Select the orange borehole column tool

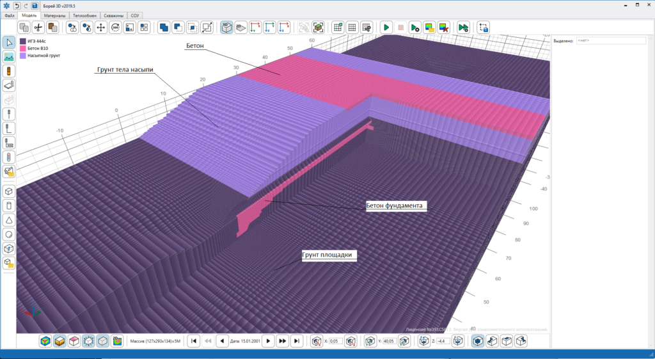[x=9, y=72]
